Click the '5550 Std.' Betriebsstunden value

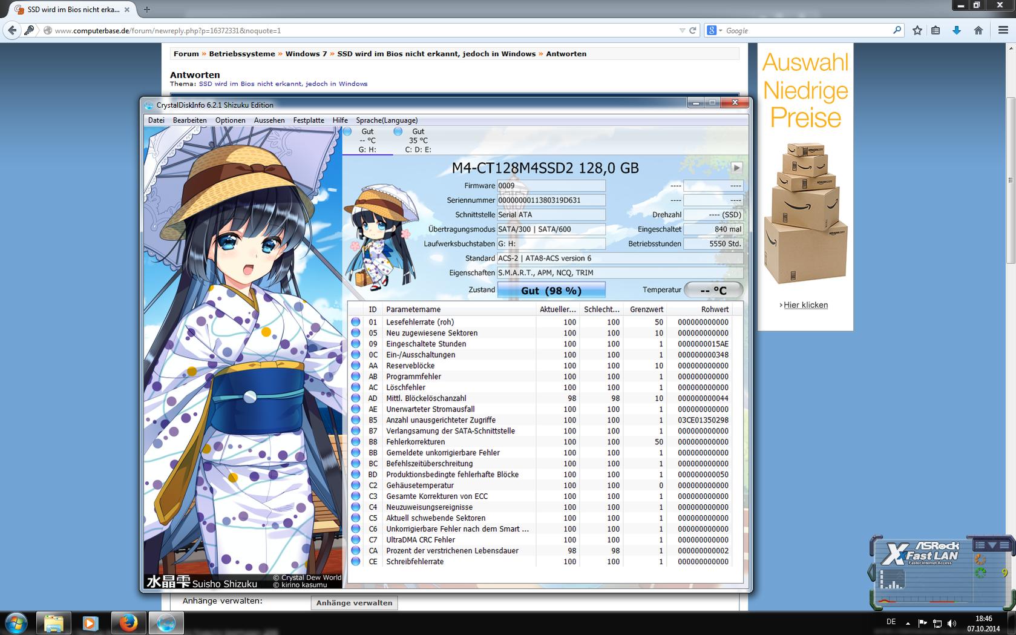point(713,244)
